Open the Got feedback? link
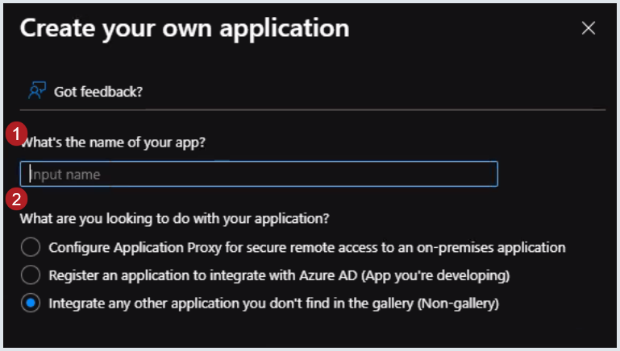Screen dimensions: 620x351 coord(98,92)
